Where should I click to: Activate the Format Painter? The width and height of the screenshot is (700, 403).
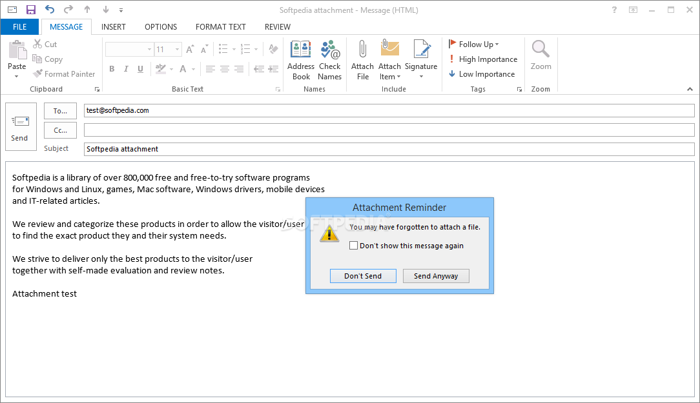(65, 74)
